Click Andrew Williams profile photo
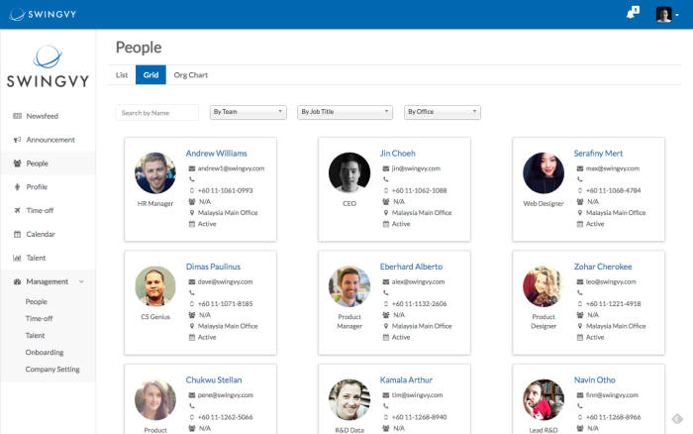Screen dimensions: 693x434 [x=155, y=173]
